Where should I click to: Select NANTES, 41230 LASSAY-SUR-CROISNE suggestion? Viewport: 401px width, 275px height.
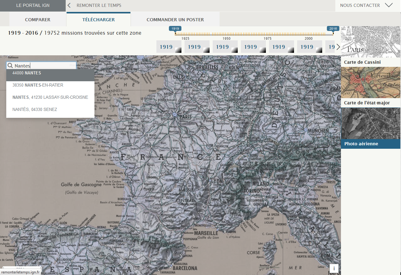(50, 97)
